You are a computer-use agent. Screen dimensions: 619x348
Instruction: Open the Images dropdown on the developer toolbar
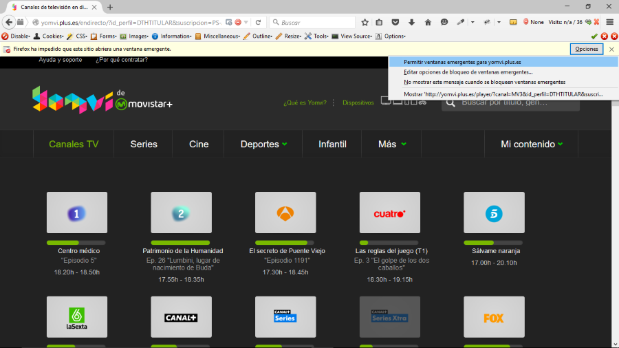(x=134, y=36)
